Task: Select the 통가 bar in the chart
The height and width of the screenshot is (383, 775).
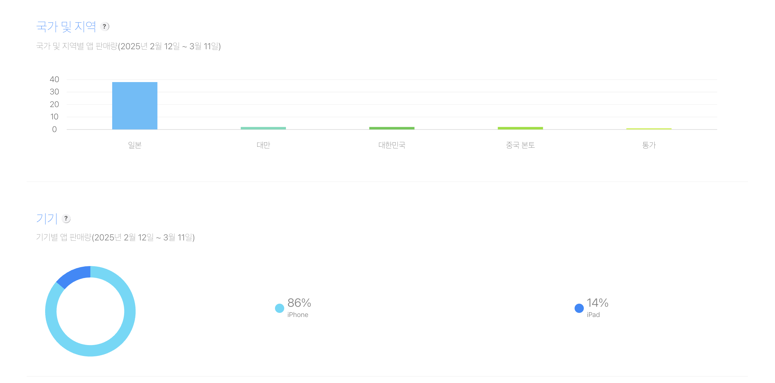Action: coord(649,129)
